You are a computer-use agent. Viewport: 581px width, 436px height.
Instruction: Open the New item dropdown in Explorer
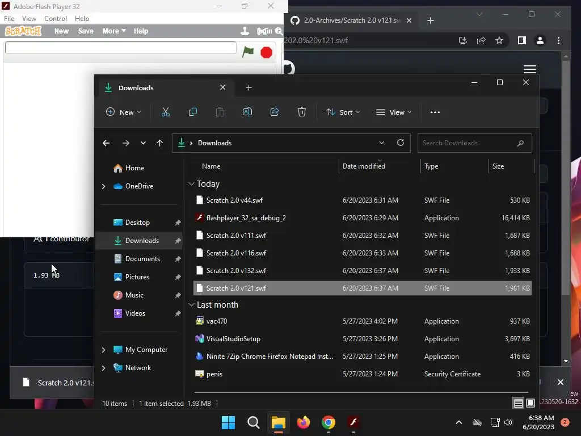click(123, 112)
